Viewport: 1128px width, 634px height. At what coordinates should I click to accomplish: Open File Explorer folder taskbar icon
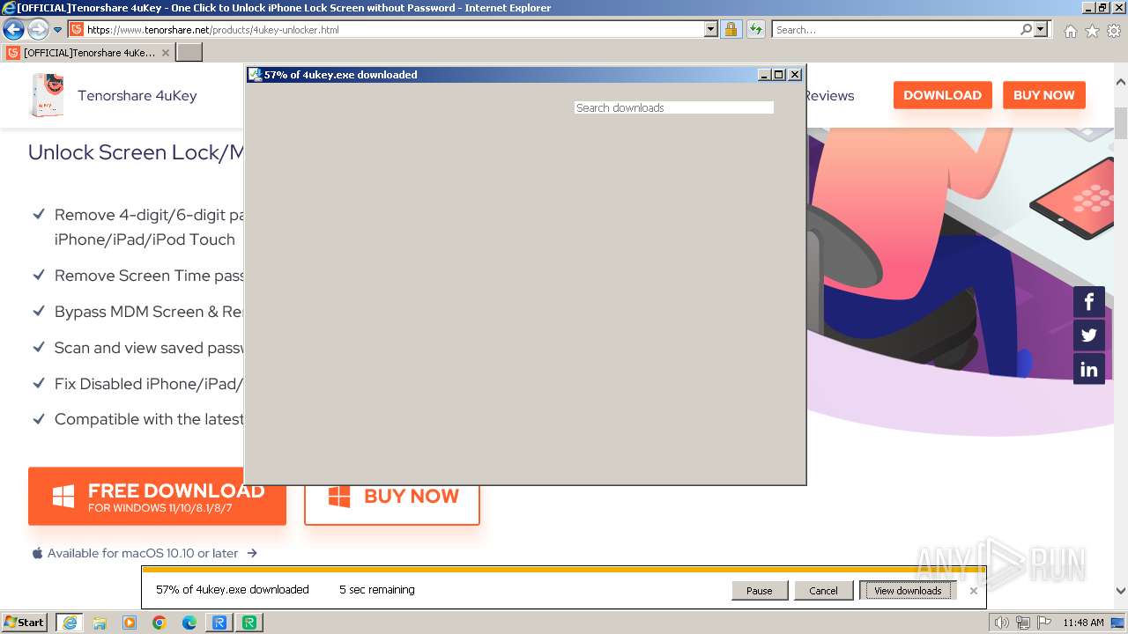coord(100,623)
